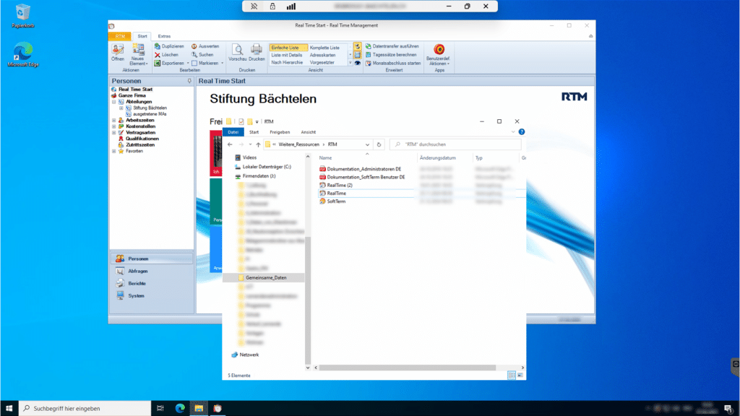
Task: Select Gemeinsame_Daten folder in Explorer tree
Action: click(x=266, y=278)
